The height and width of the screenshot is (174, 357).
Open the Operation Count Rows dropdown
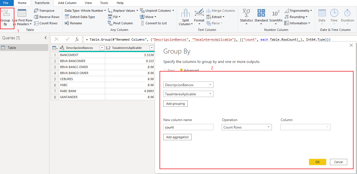[x=247, y=127]
